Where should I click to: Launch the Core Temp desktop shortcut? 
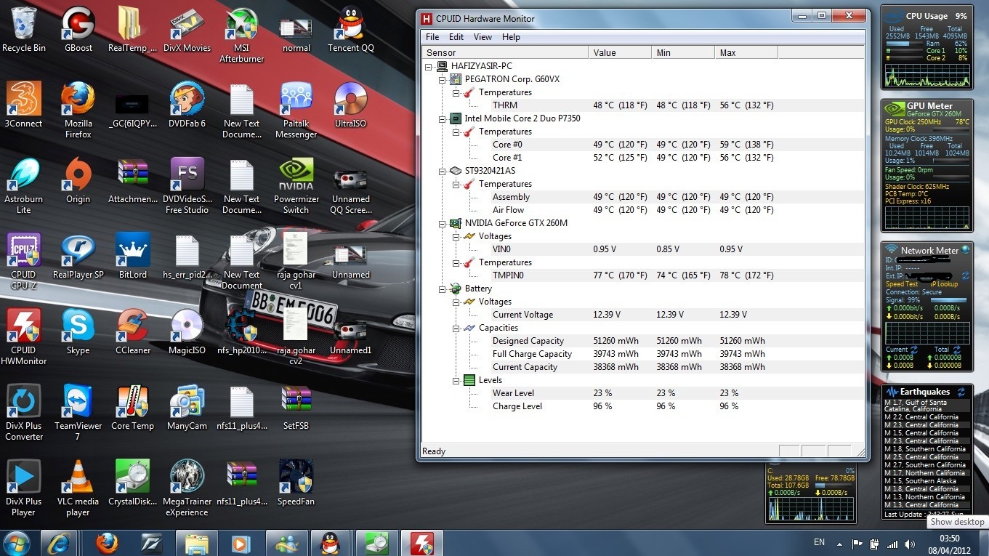(x=132, y=403)
